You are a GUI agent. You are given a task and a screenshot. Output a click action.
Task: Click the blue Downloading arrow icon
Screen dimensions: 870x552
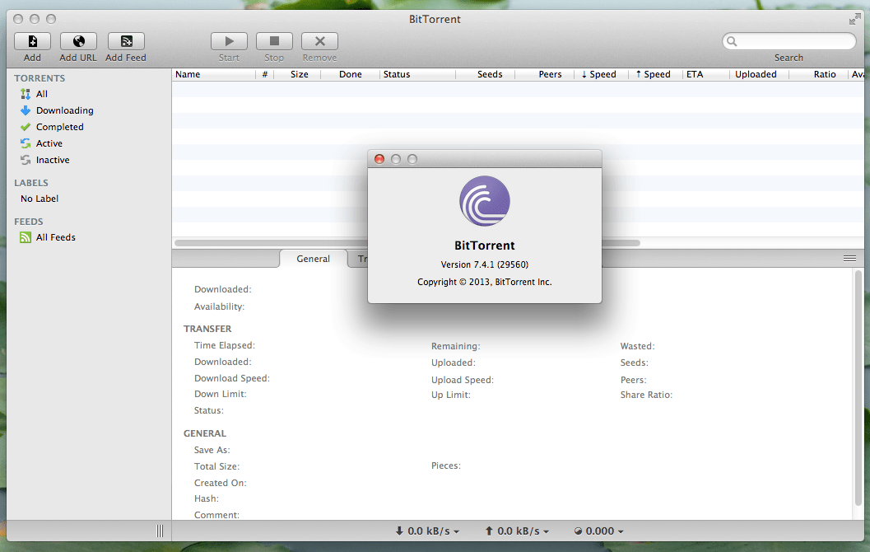click(25, 110)
